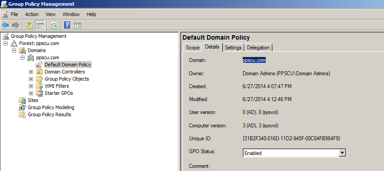The width and height of the screenshot is (384, 171).
Task: Click the Group Policy Management title bar icon
Action: [4, 4]
